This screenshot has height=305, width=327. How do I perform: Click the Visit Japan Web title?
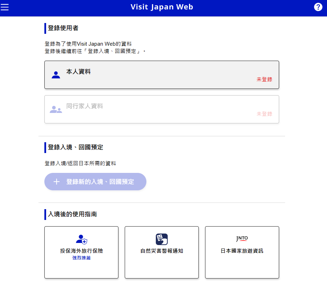(162, 7)
